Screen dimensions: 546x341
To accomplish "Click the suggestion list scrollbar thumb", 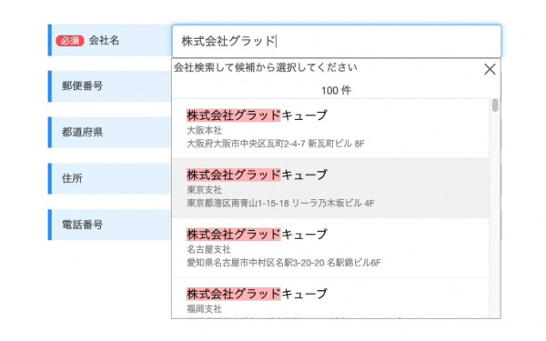I will tap(495, 105).
